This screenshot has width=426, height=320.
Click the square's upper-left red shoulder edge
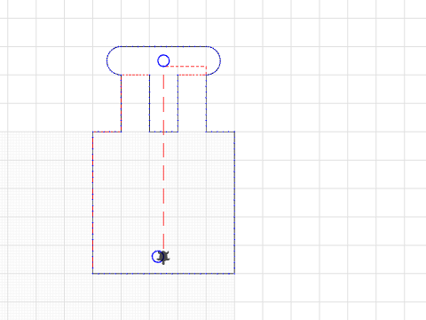pos(106,132)
